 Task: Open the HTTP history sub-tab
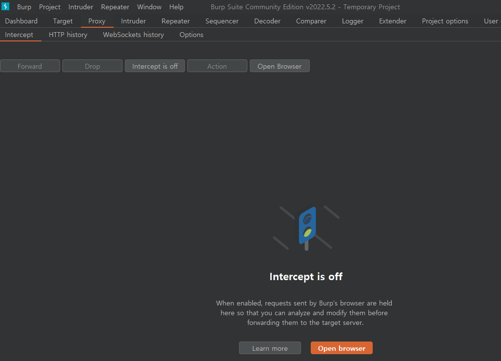(68, 35)
